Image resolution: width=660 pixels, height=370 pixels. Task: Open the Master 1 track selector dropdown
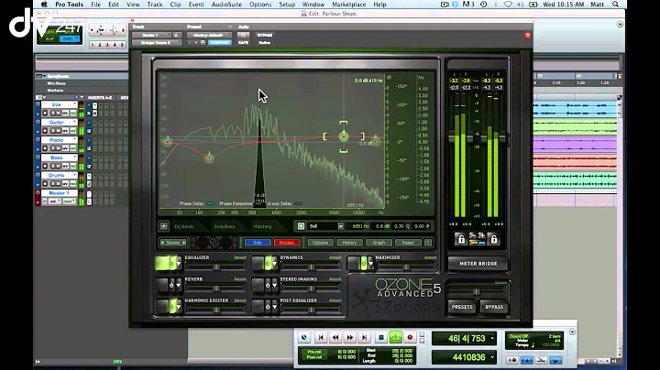(151, 36)
